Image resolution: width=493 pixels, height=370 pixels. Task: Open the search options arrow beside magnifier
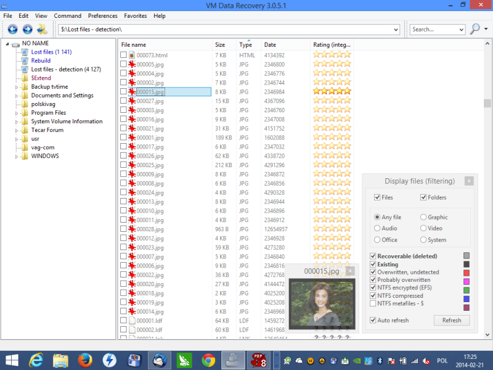coord(486,29)
